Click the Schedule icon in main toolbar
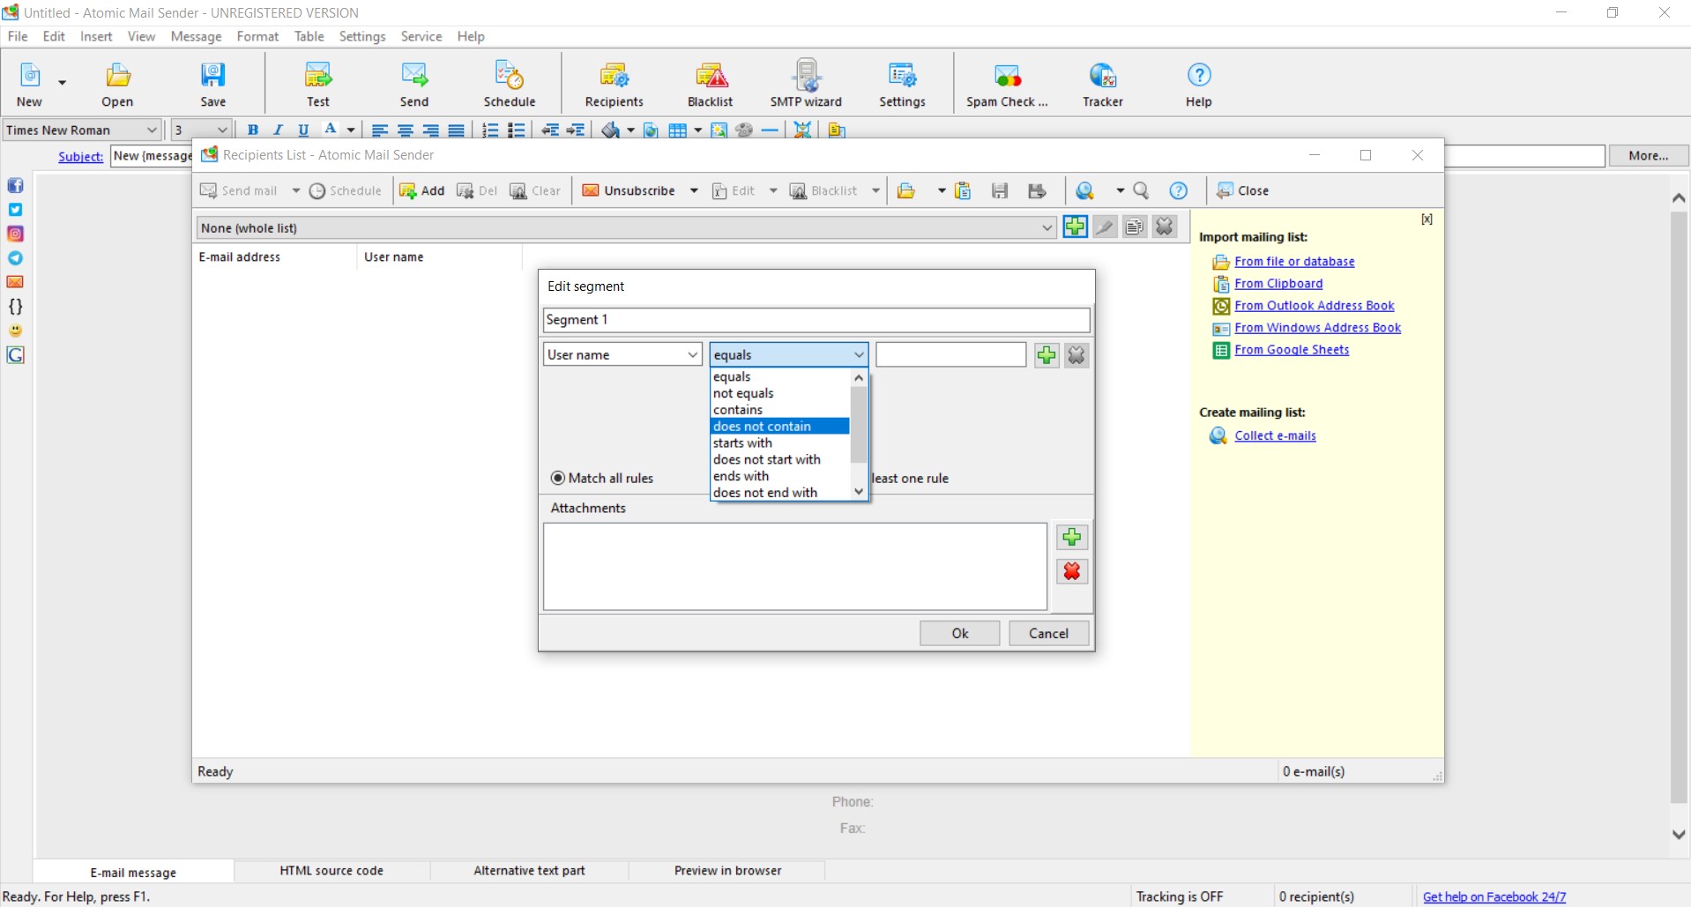Screen dimensions: 1691x907 point(510,84)
